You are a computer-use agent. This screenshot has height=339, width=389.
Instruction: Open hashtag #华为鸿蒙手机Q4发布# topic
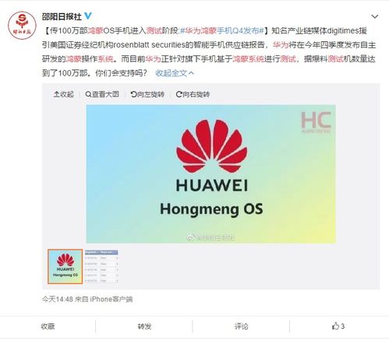222,31
